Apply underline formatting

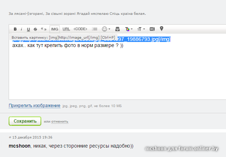(x=29, y=29)
